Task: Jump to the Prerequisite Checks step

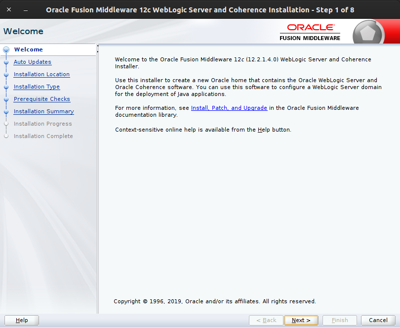Action: tap(42, 99)
